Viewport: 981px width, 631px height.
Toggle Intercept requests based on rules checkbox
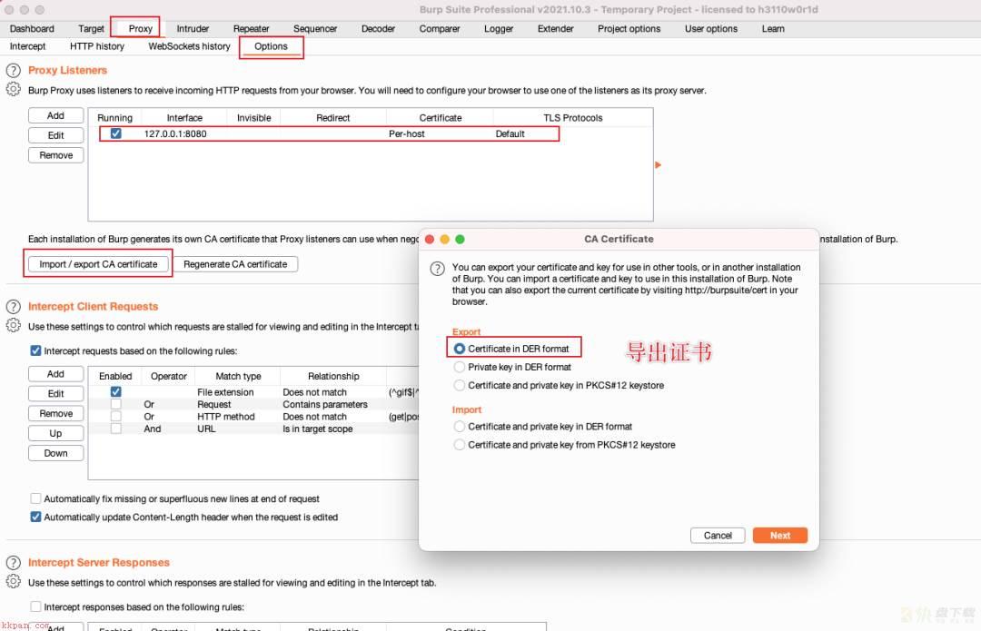(35, 350)
